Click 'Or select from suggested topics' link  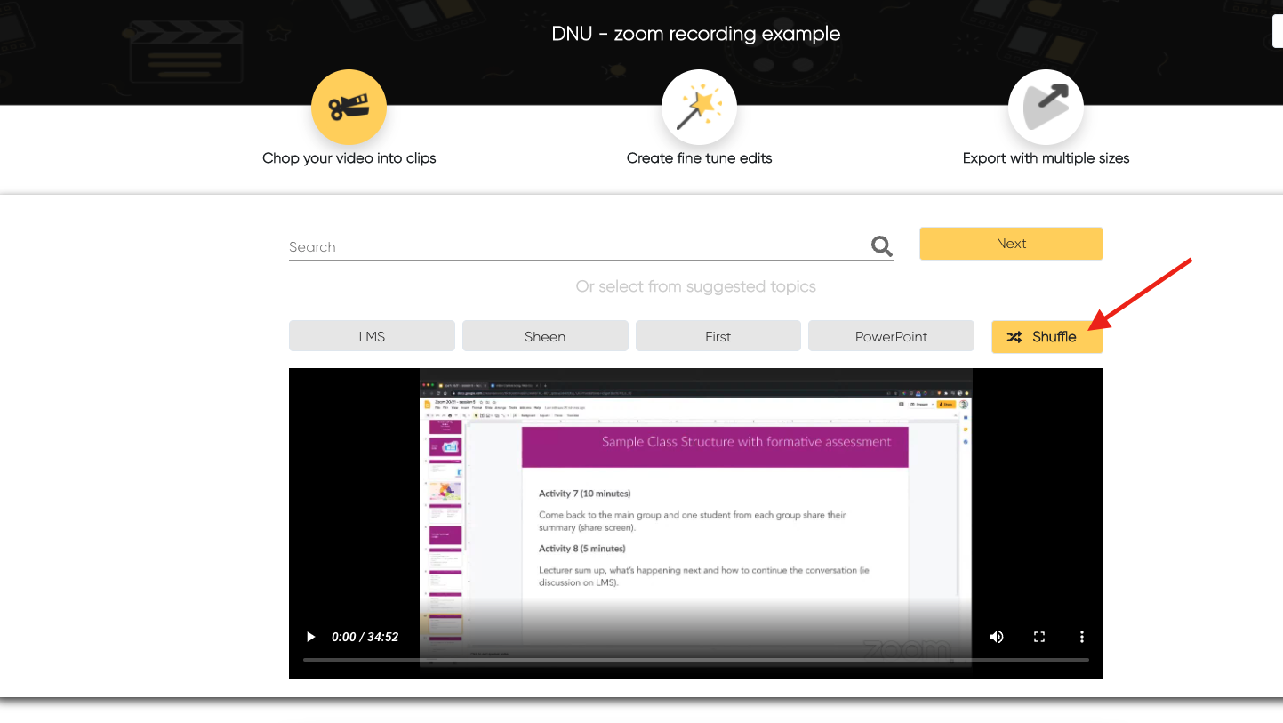click(x=695, y=286)
